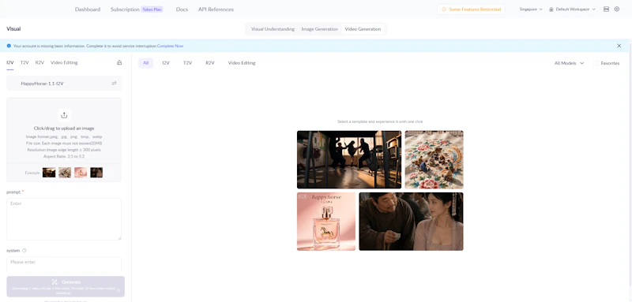Screen dimensions: 632x302
Task: Click the Some Features Restricted button
Action: tap(471, 9)
